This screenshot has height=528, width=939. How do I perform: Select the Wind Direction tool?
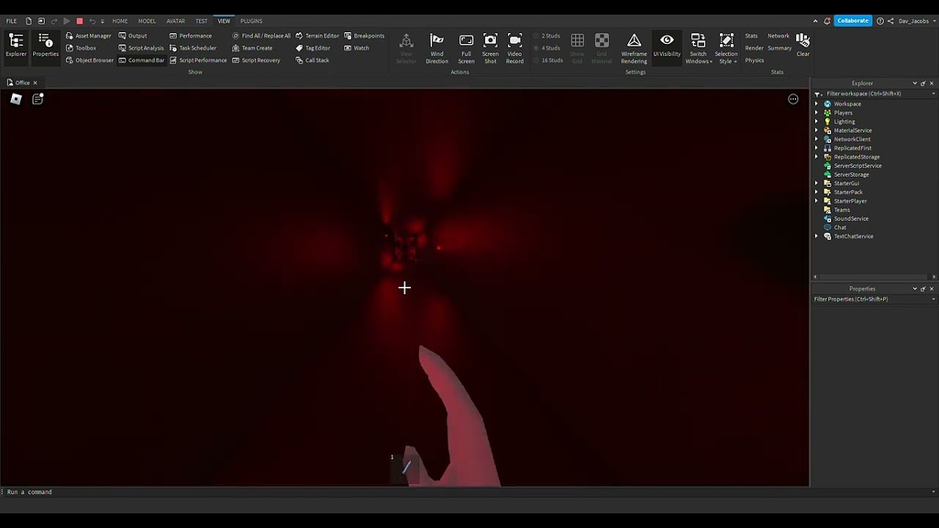click(x=436, y=44)
